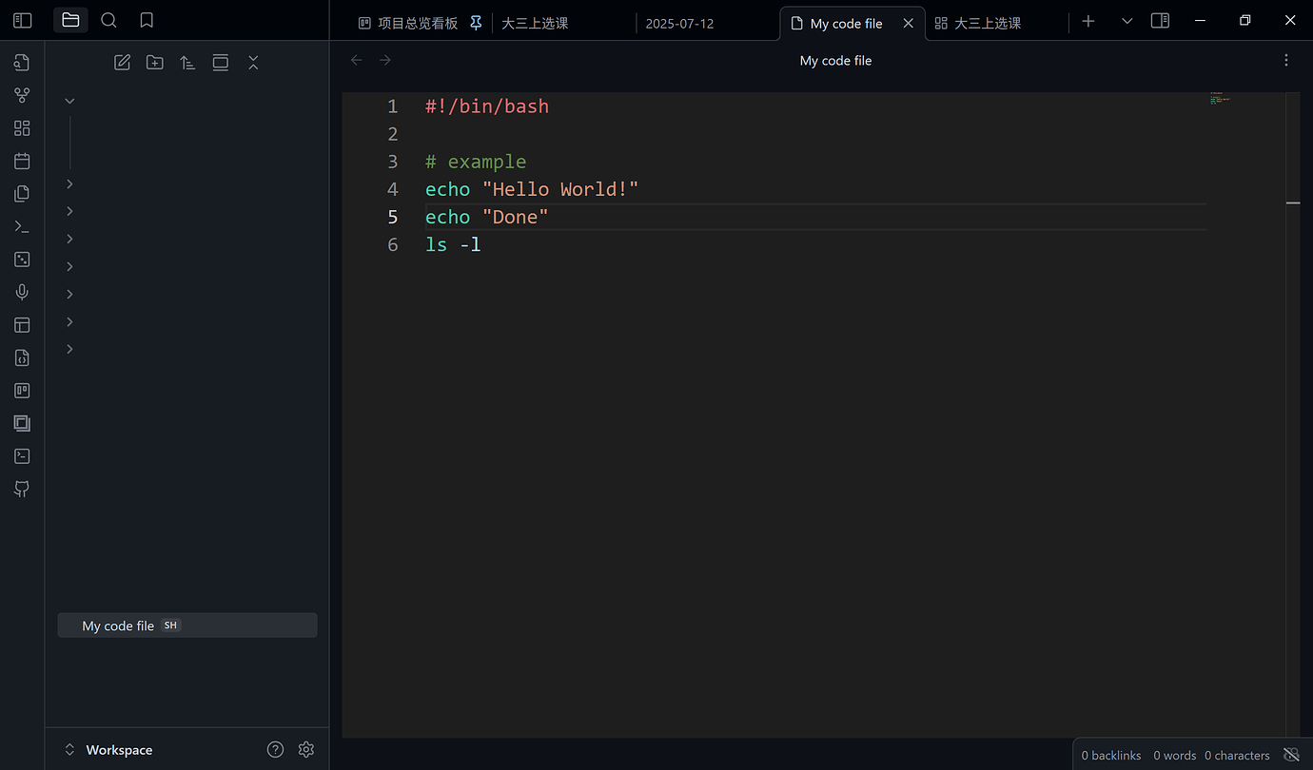Create a new notebook using the folder-plus icon

154,62
